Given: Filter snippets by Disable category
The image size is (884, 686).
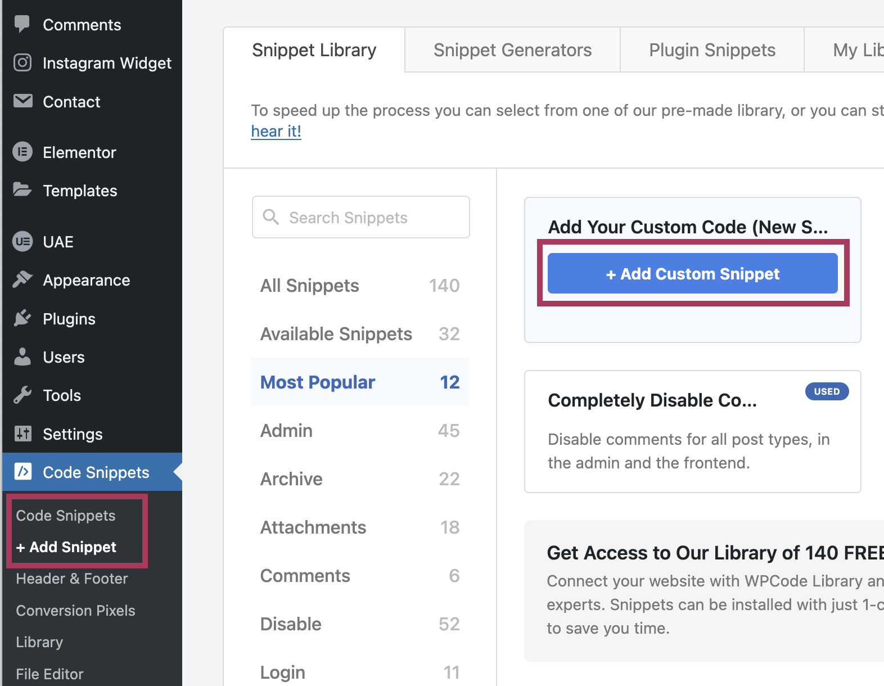Looking at the screenshot, I should (x=360, y=624).
